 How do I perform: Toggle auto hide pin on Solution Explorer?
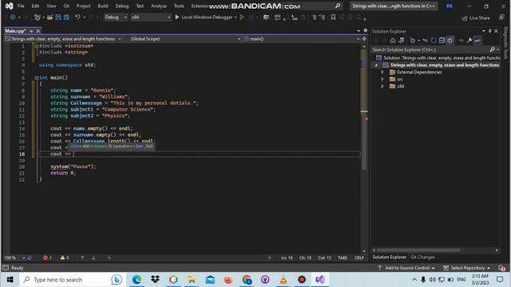coord(489,31)
